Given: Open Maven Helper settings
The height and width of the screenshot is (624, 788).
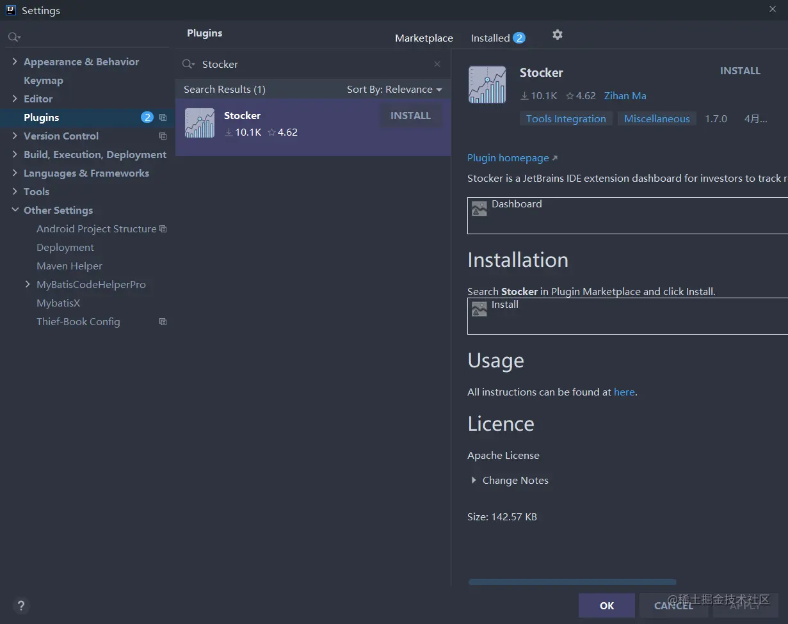Looking at the screenshot, I should (x=69, y=266).
